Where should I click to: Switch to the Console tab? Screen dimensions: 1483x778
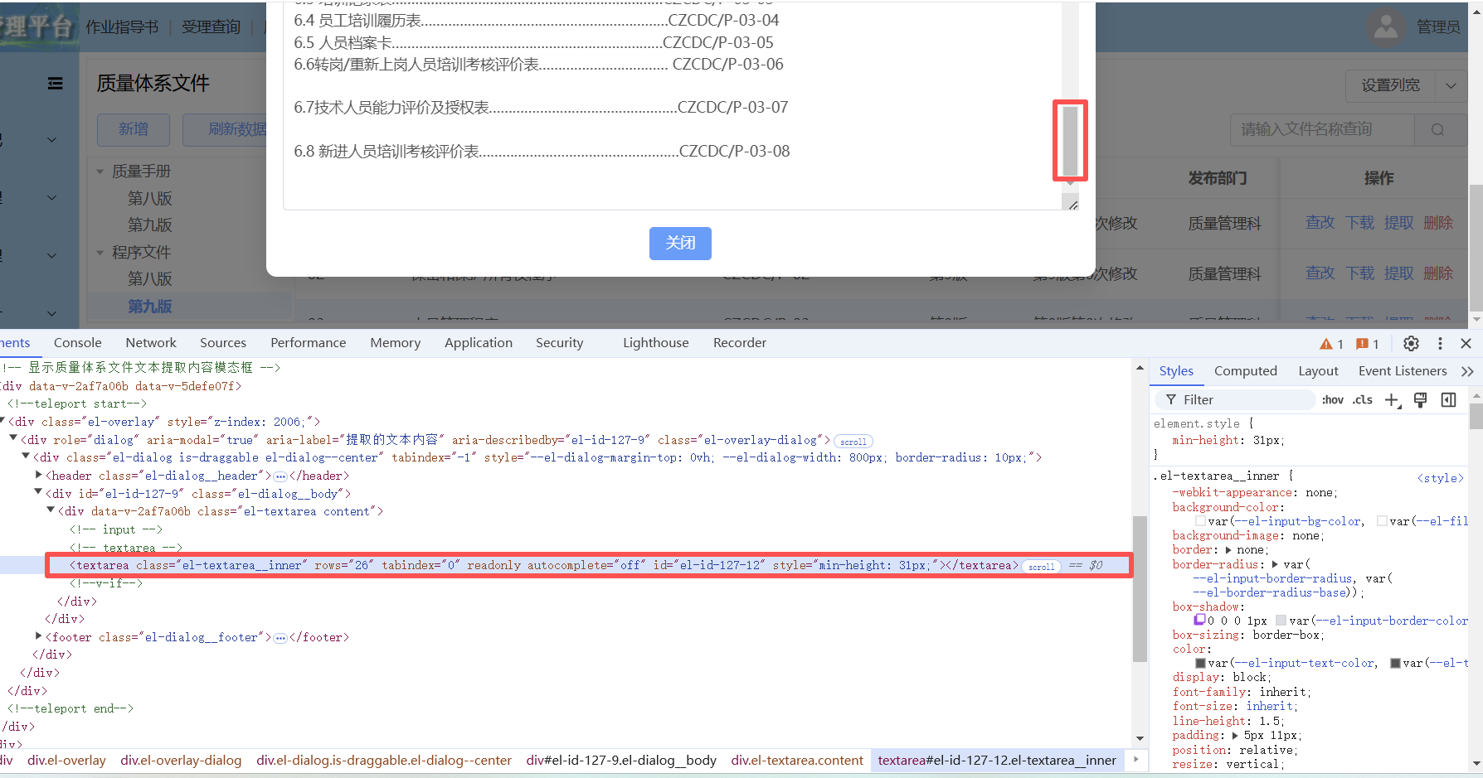coord(78,343)
